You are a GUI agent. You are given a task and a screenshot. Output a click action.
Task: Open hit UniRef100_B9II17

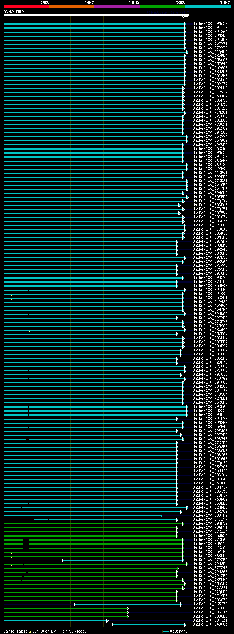click(x=210, y=27)
